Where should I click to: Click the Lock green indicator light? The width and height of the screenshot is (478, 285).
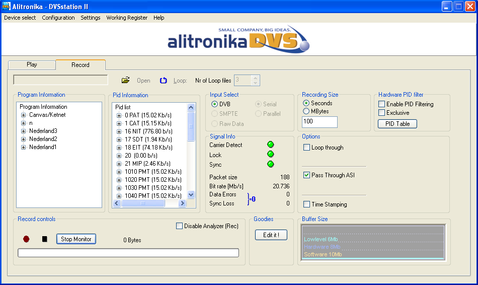click(270, 154)
